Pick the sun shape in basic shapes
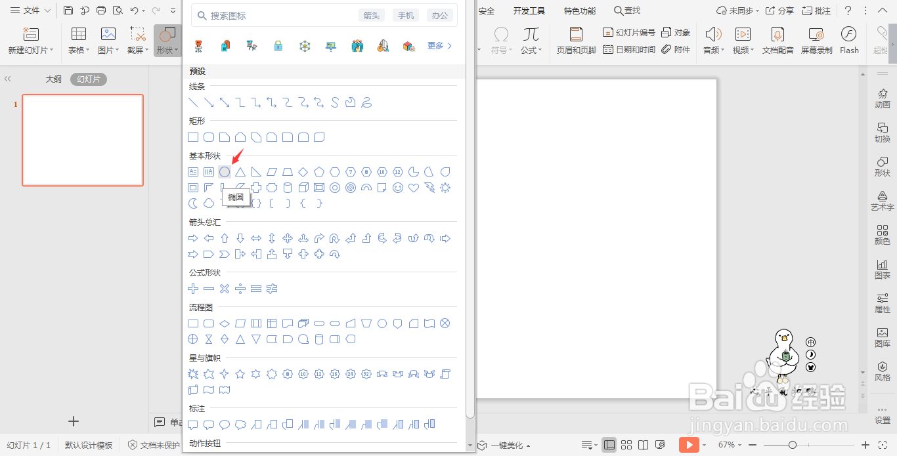Screen dimensions: 897x456 tap(445, 188)
